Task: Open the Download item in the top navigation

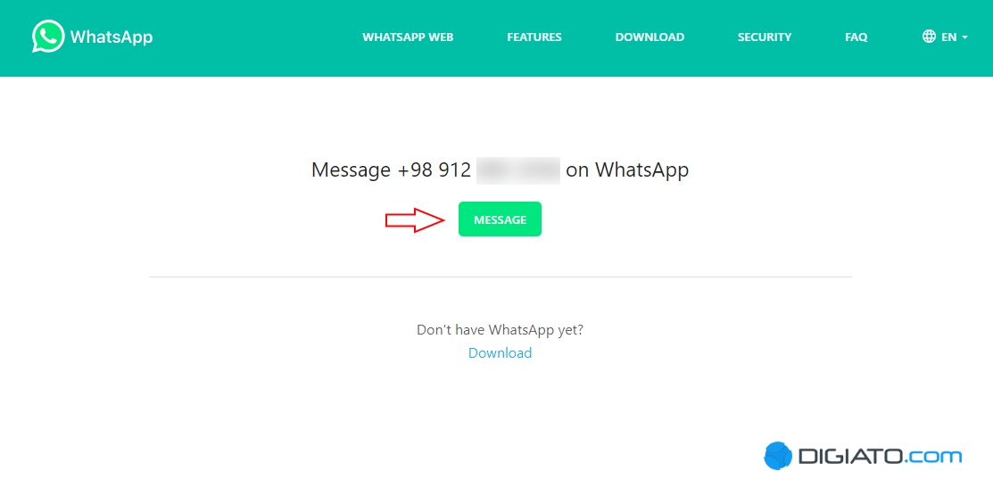Action: click(x=650, y=37)
